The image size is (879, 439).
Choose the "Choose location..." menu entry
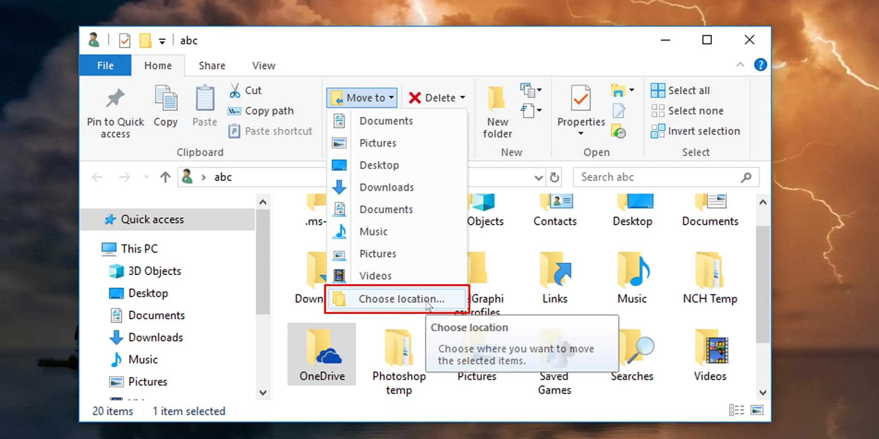tap(401, 299)
